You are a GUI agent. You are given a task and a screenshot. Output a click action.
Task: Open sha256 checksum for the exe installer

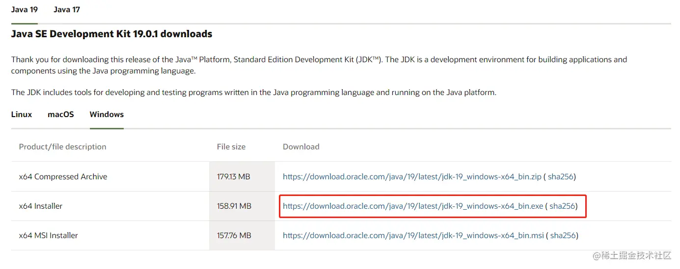click(x=562, y=206)
